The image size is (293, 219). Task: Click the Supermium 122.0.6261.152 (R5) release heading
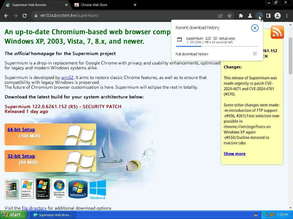63,107
